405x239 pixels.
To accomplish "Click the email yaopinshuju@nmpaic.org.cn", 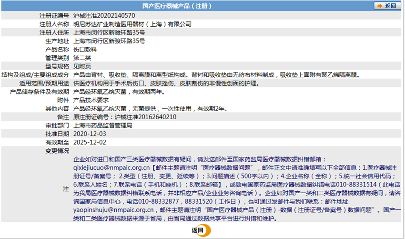I will [113, 210].
